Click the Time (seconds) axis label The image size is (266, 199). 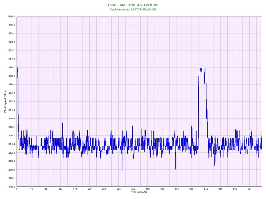point(139,192)
